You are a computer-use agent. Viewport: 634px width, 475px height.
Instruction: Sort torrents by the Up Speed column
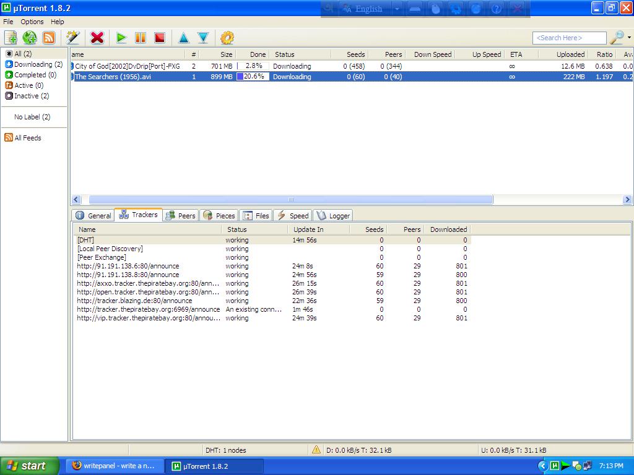[480, 54]
